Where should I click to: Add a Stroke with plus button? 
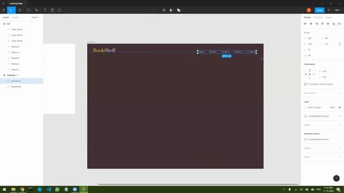(340, 125)
